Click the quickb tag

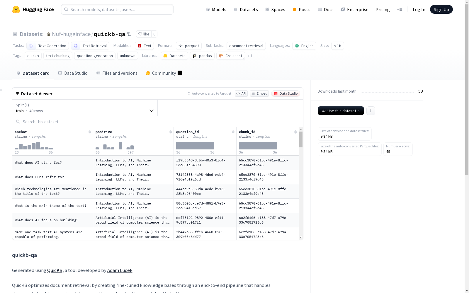tap(33, 56)
